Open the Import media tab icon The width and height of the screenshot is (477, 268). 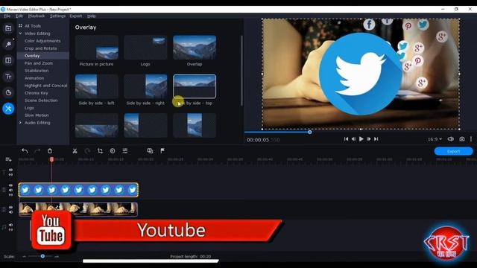click(x=8, y=28)
